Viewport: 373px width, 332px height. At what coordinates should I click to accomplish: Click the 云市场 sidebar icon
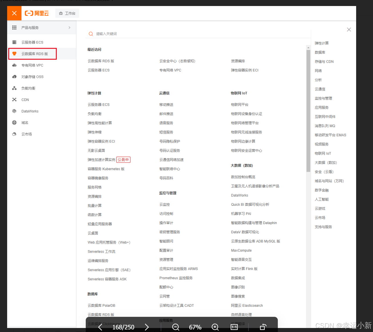pos(14,134)
